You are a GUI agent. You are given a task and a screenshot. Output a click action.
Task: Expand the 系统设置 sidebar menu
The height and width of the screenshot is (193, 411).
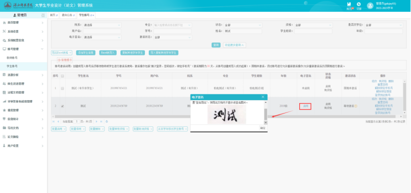pos(24,32)
